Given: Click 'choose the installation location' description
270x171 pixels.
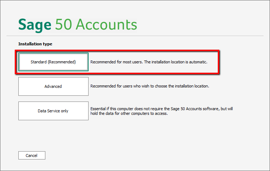Looking at the screenshot, I should click(150, 86).
